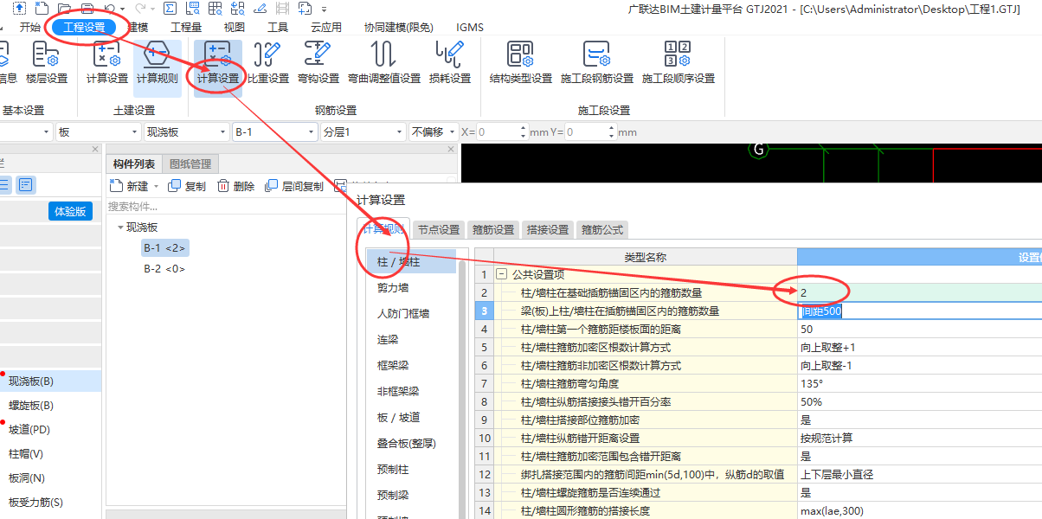
Task: Open 损耗设置 in the ribbon
Action: [x=450, y=62]
